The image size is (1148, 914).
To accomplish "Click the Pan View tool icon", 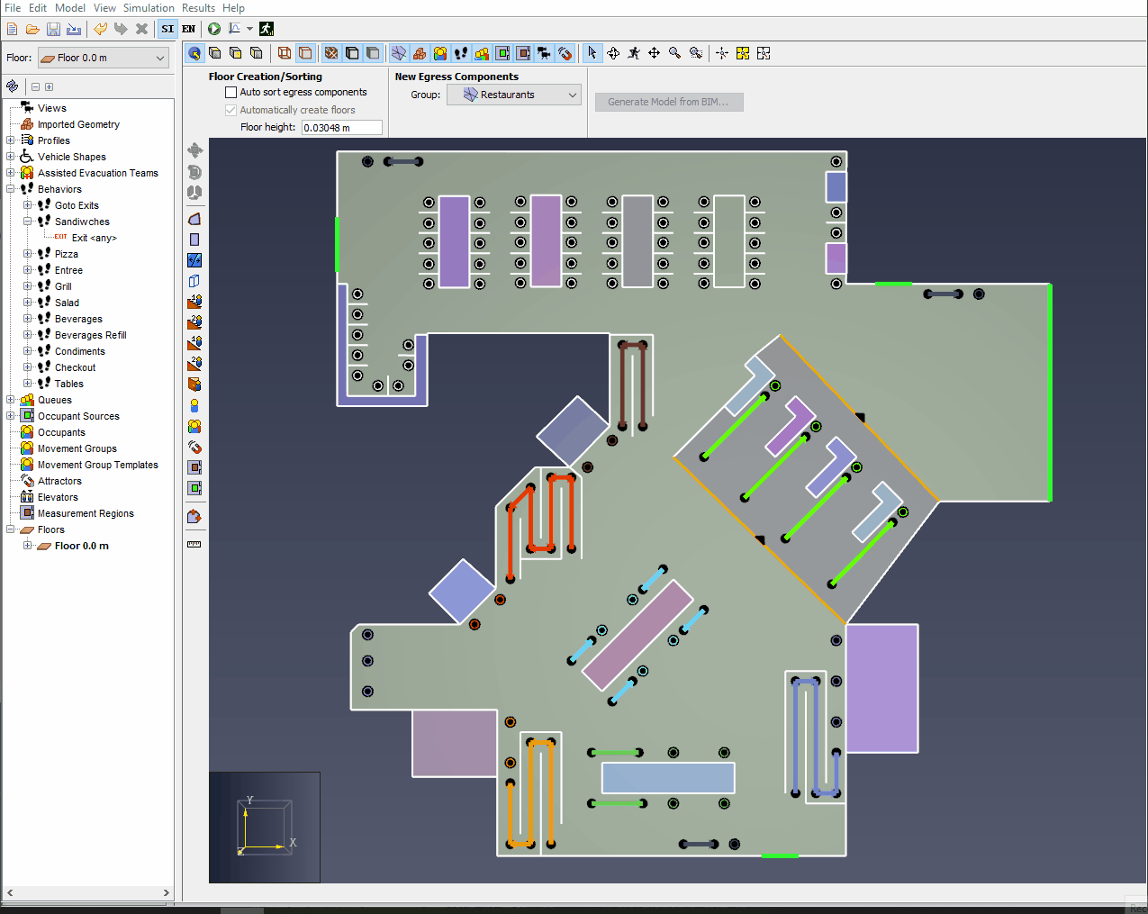I will point(655,53).
